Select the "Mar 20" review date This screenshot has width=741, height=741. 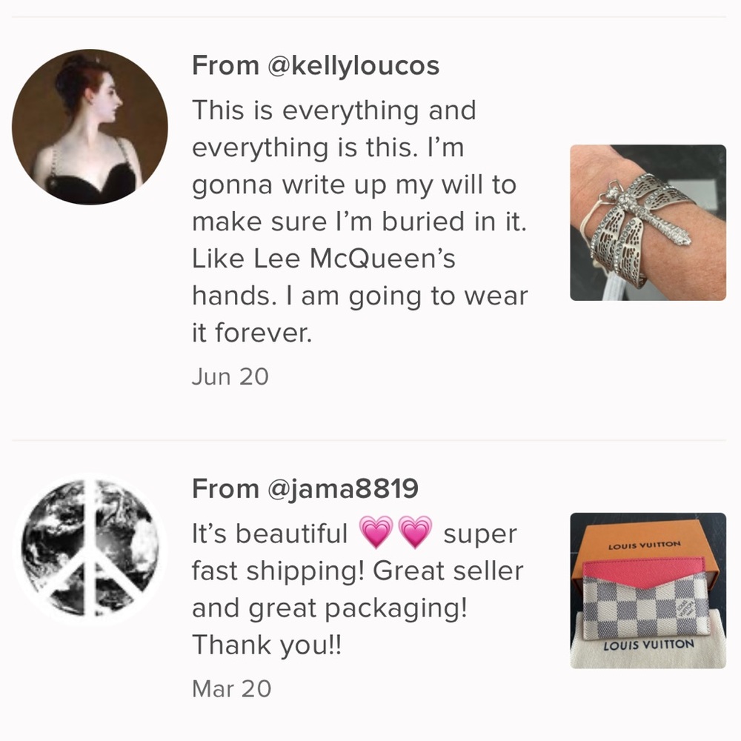pos(231,689)
